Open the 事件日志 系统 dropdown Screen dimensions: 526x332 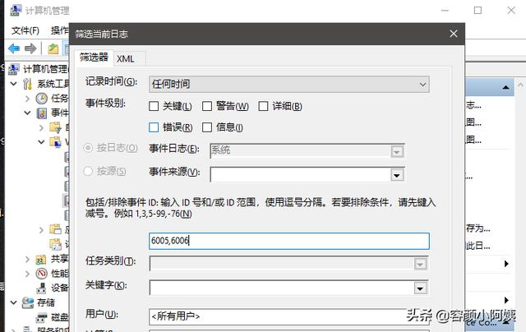coord(397,152)
